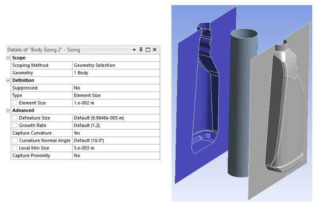Enable the Defeature Size parameter checkbox

(x=15, y=118)
